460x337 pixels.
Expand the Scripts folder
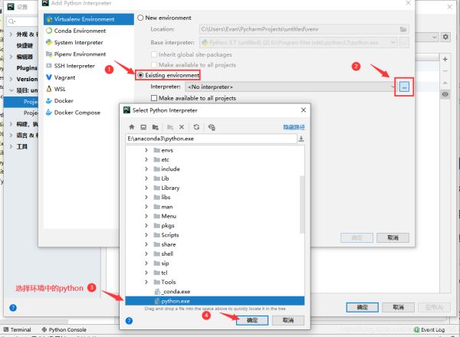click(146, 235)
